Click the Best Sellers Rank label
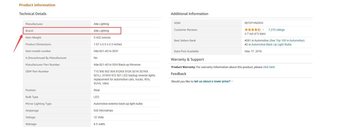 (x=185, y=40)
